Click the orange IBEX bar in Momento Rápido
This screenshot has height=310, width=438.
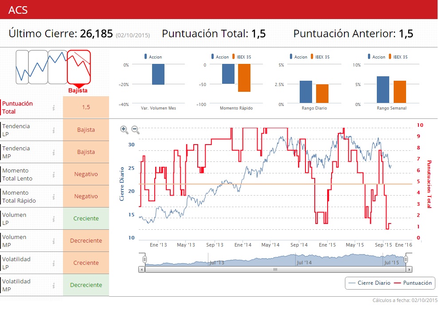[x=244, y=78]
